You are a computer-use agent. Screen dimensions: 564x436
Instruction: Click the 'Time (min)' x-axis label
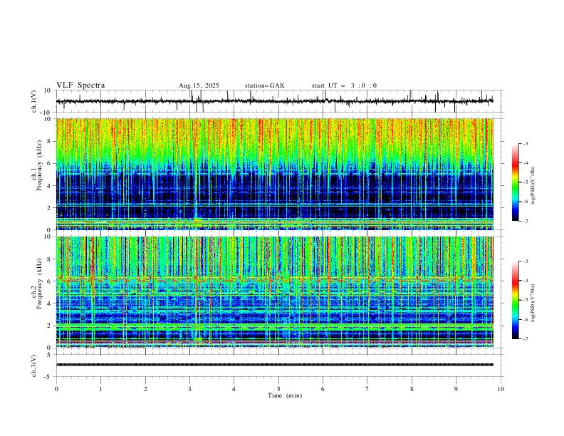point(285,395)
